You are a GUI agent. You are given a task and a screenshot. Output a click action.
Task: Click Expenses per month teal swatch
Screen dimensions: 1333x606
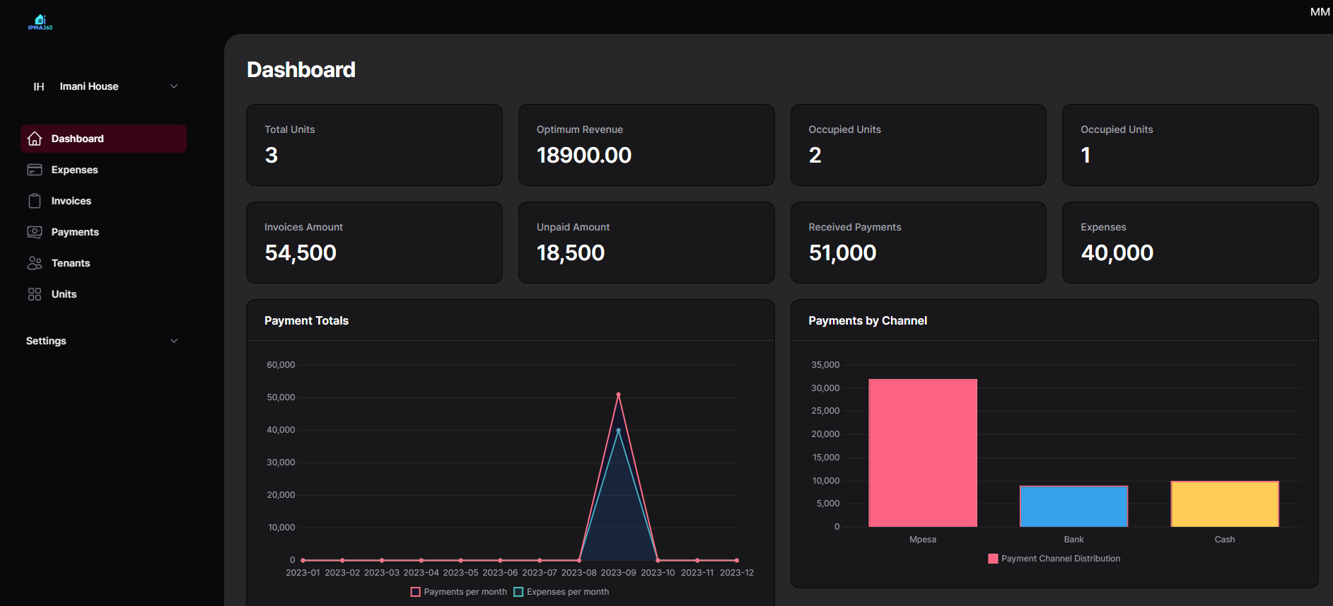point(518,592)
